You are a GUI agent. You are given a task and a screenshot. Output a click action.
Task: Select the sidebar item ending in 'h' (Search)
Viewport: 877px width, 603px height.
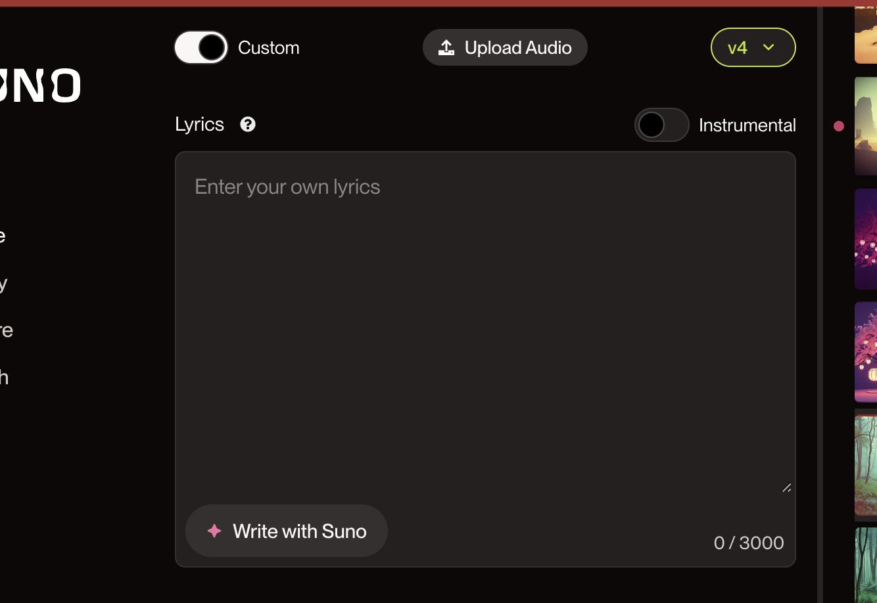pyautogui.click(x=4, y=377)
